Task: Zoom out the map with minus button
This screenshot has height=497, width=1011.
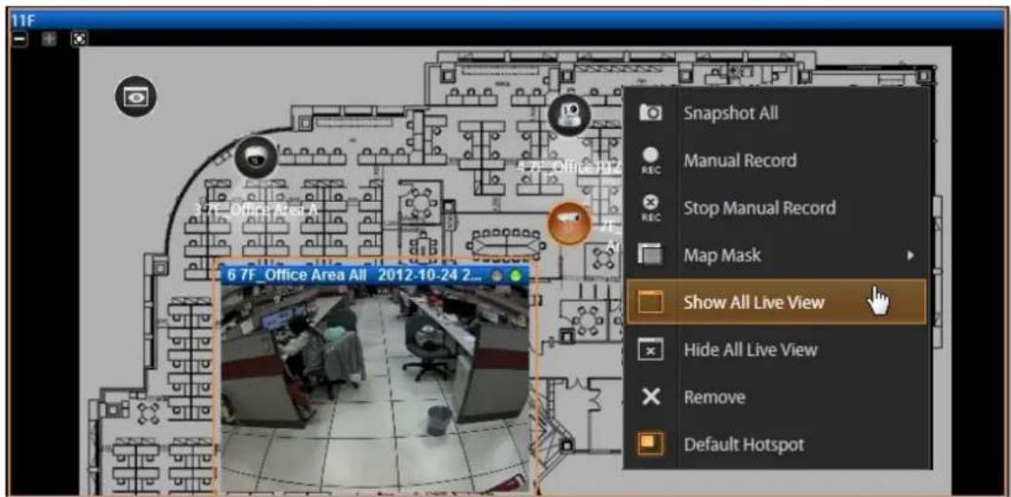Action: pyautogui.click(x=20, y=39)
